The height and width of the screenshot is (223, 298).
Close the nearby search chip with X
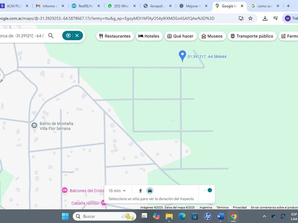pos(77,36)
